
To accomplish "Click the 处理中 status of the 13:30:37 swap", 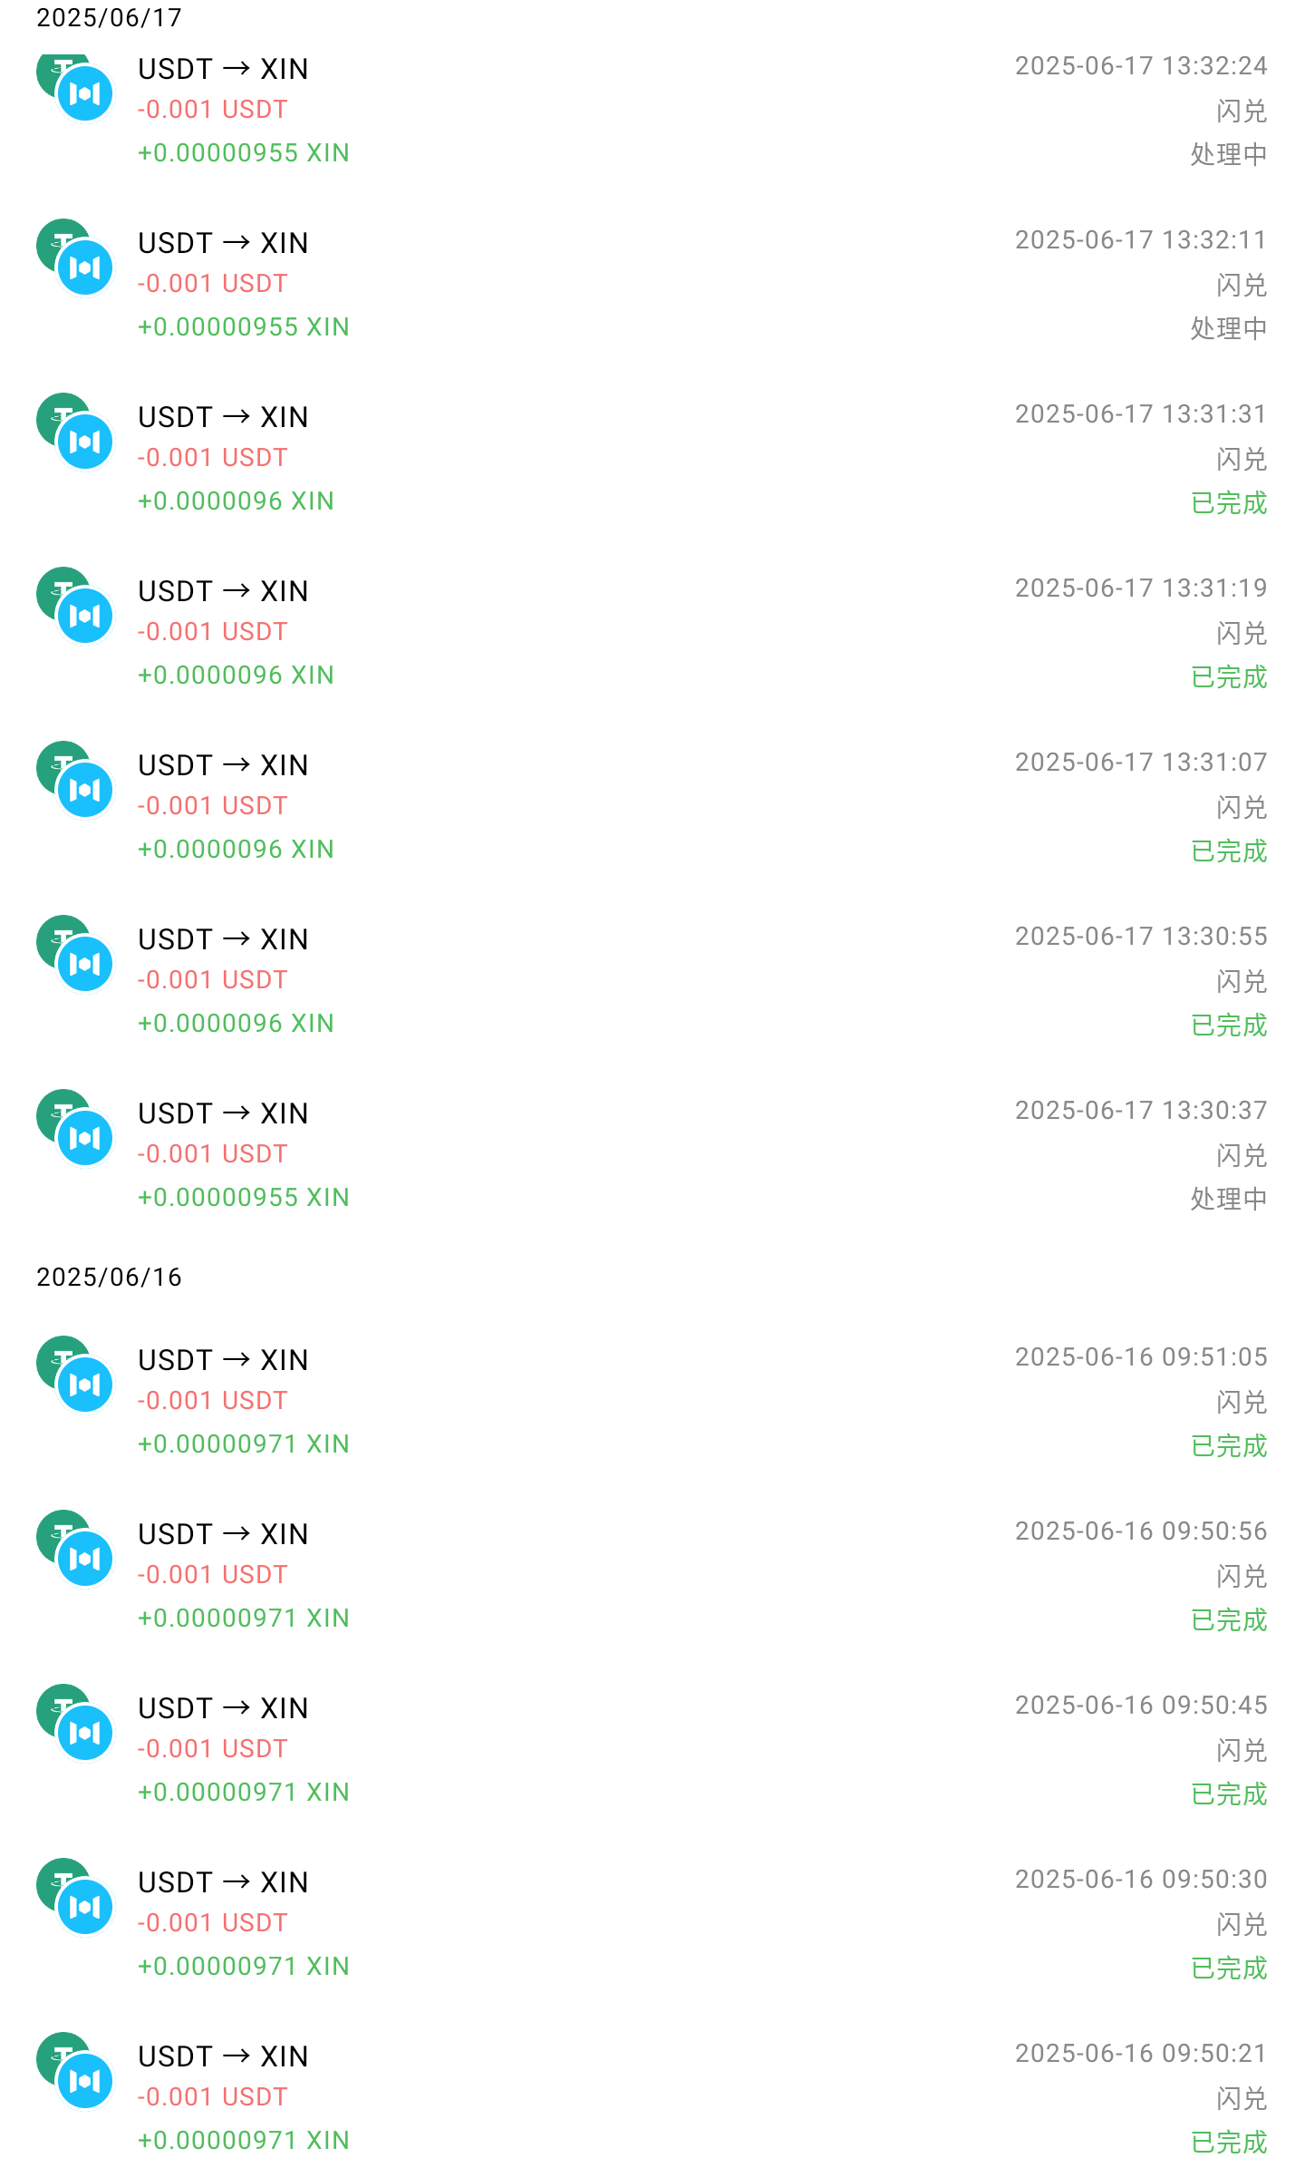I will [x=1228, y=1200].
